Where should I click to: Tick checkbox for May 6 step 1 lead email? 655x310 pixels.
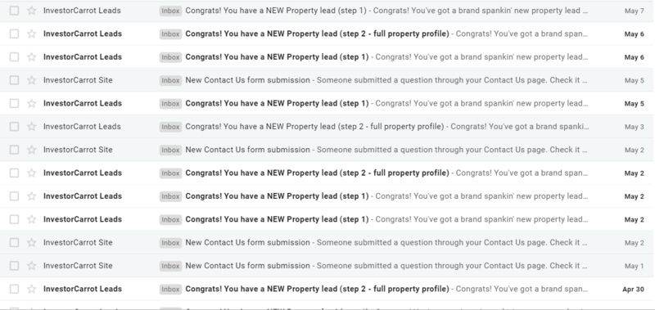coord(14,56)
